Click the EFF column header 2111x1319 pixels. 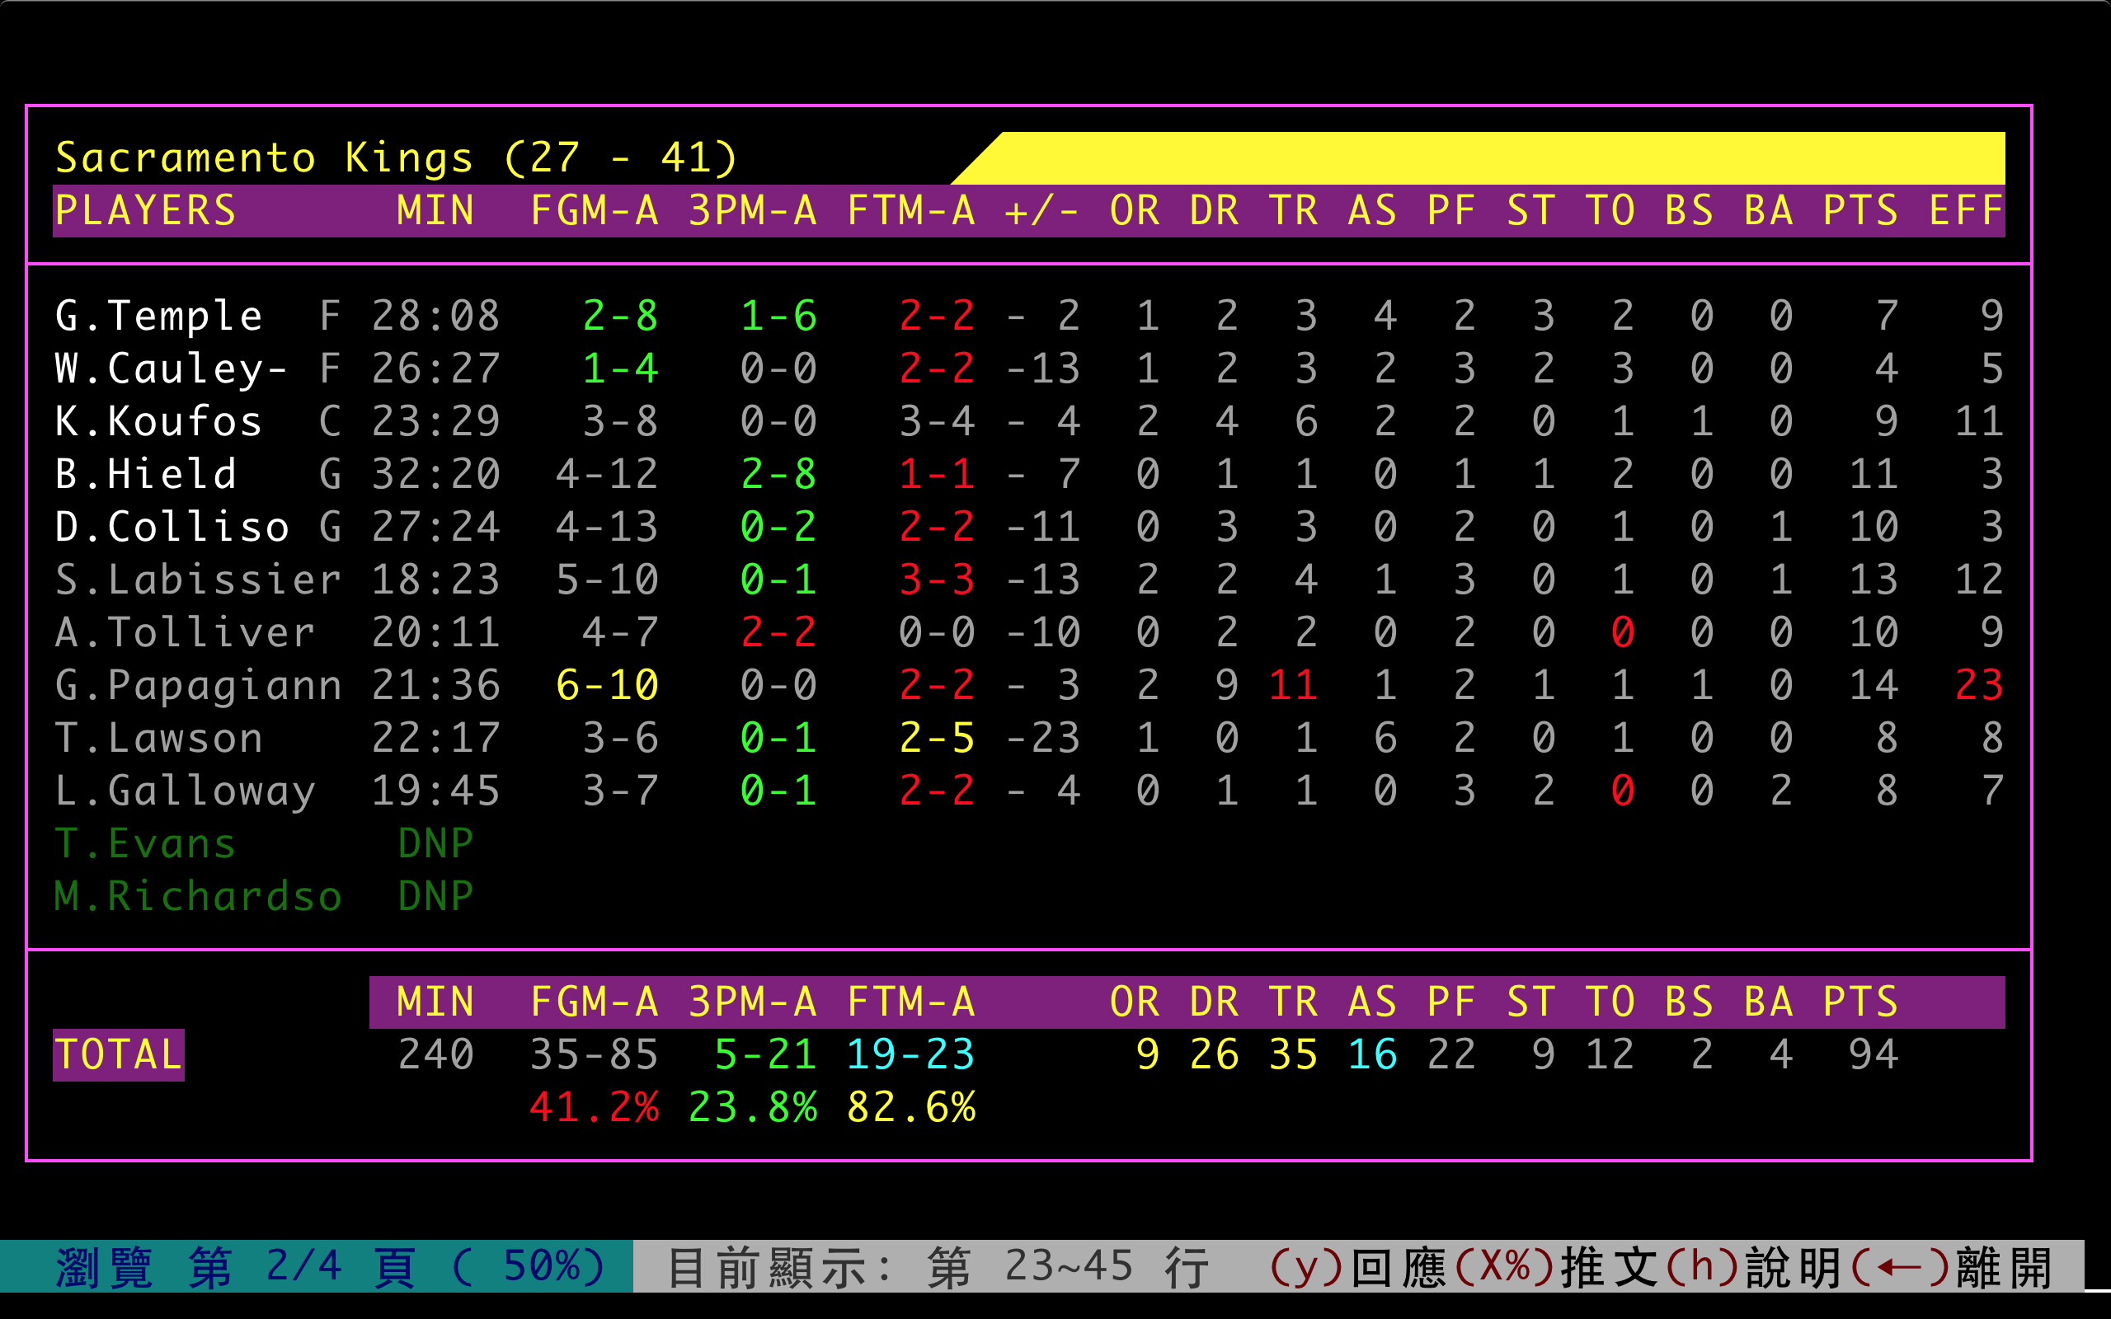point(1965,211)
